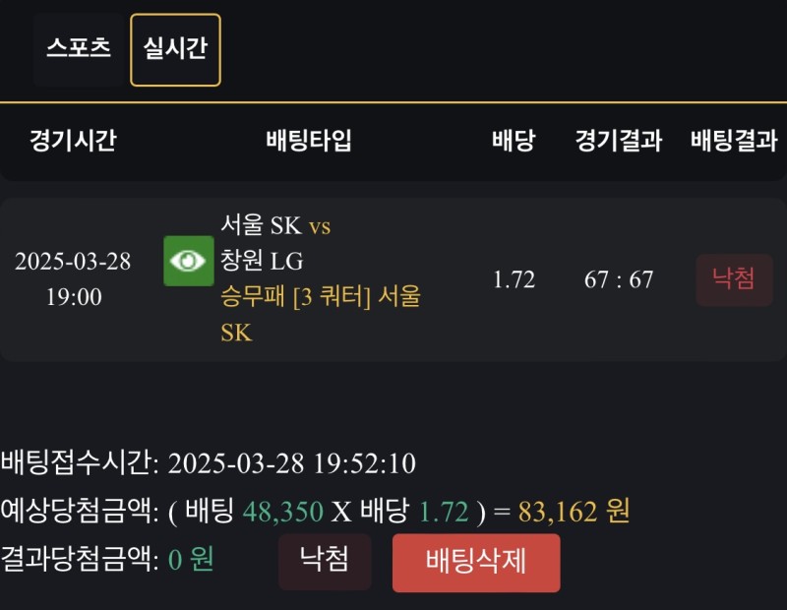Click the 48,350 betting amount

[283, 511]
